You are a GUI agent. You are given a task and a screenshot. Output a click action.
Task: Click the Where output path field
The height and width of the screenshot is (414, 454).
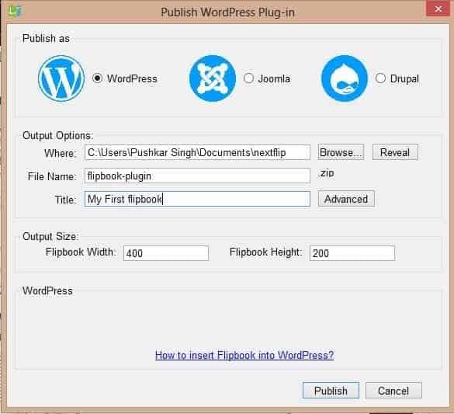pyautogui.click(x=197, y=152)
